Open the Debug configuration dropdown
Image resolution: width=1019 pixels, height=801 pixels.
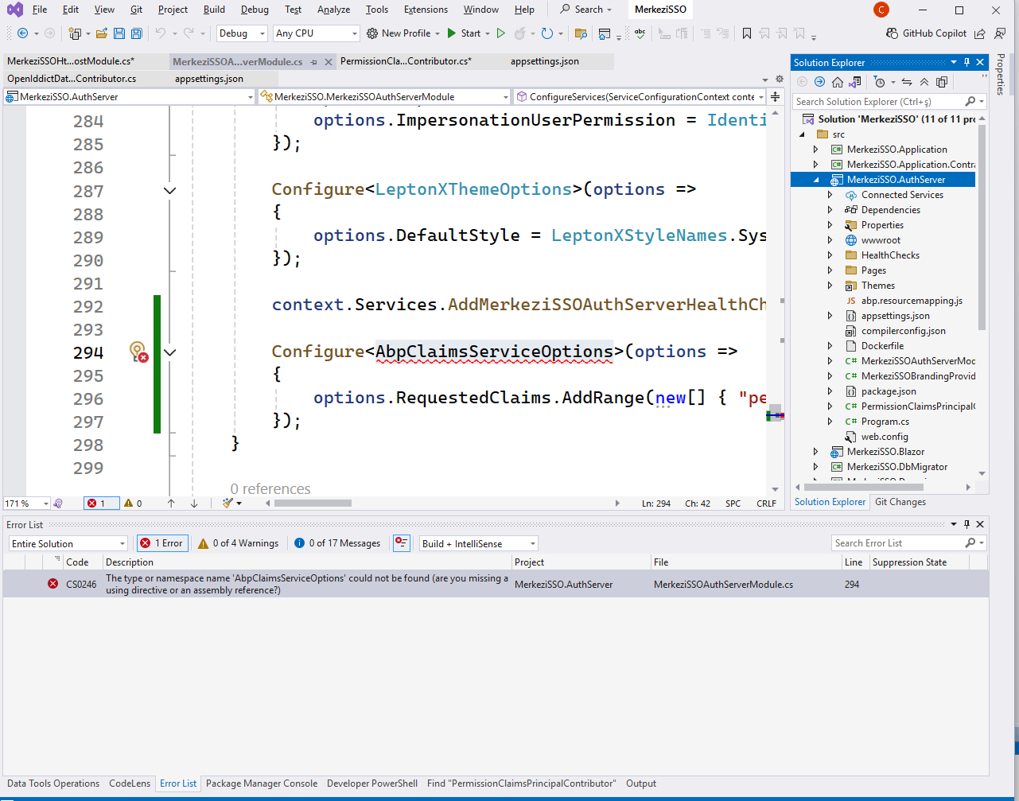tap(242, 33)
